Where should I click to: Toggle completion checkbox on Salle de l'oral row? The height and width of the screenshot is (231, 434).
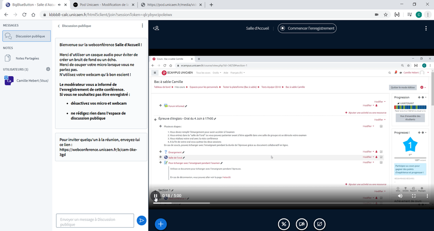[381, 157]
